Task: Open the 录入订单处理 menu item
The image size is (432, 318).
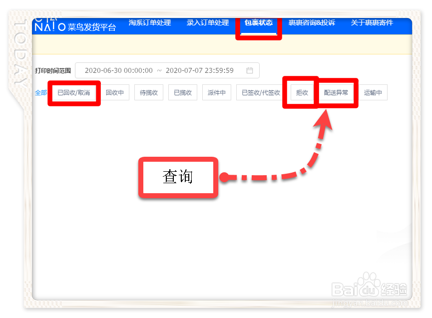Action: [207, 22]
